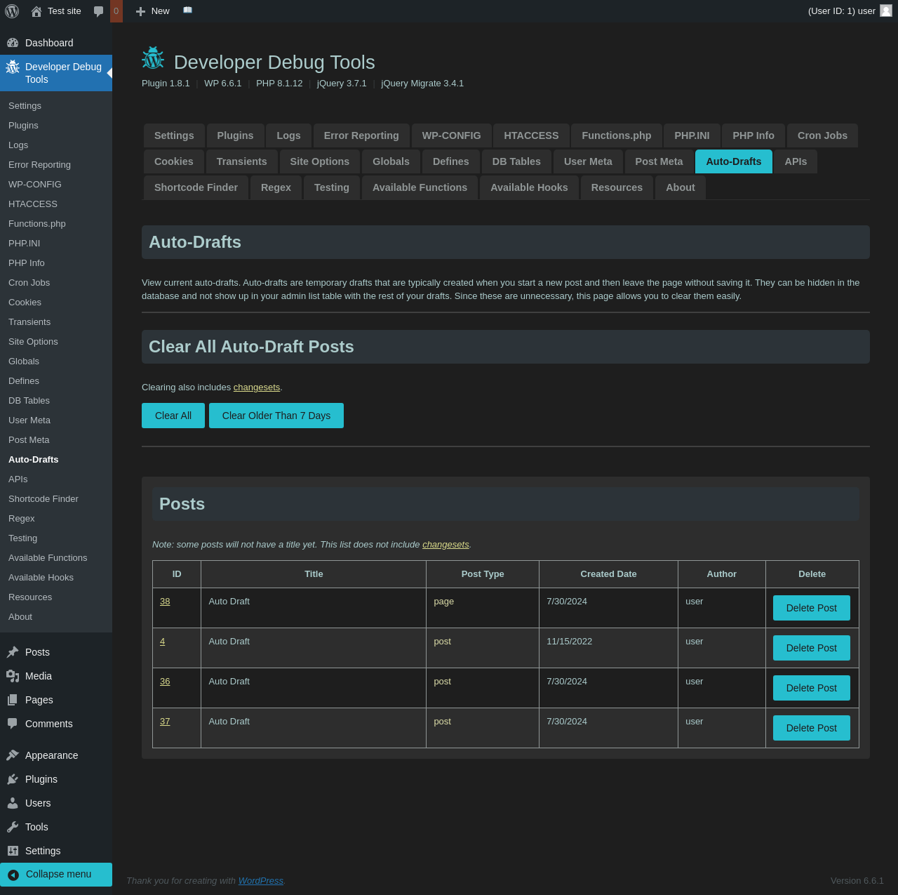Viewport: 898px width, 895px height.
Task: Go to Appearance in the sidebar
Action: coord(51,755)
